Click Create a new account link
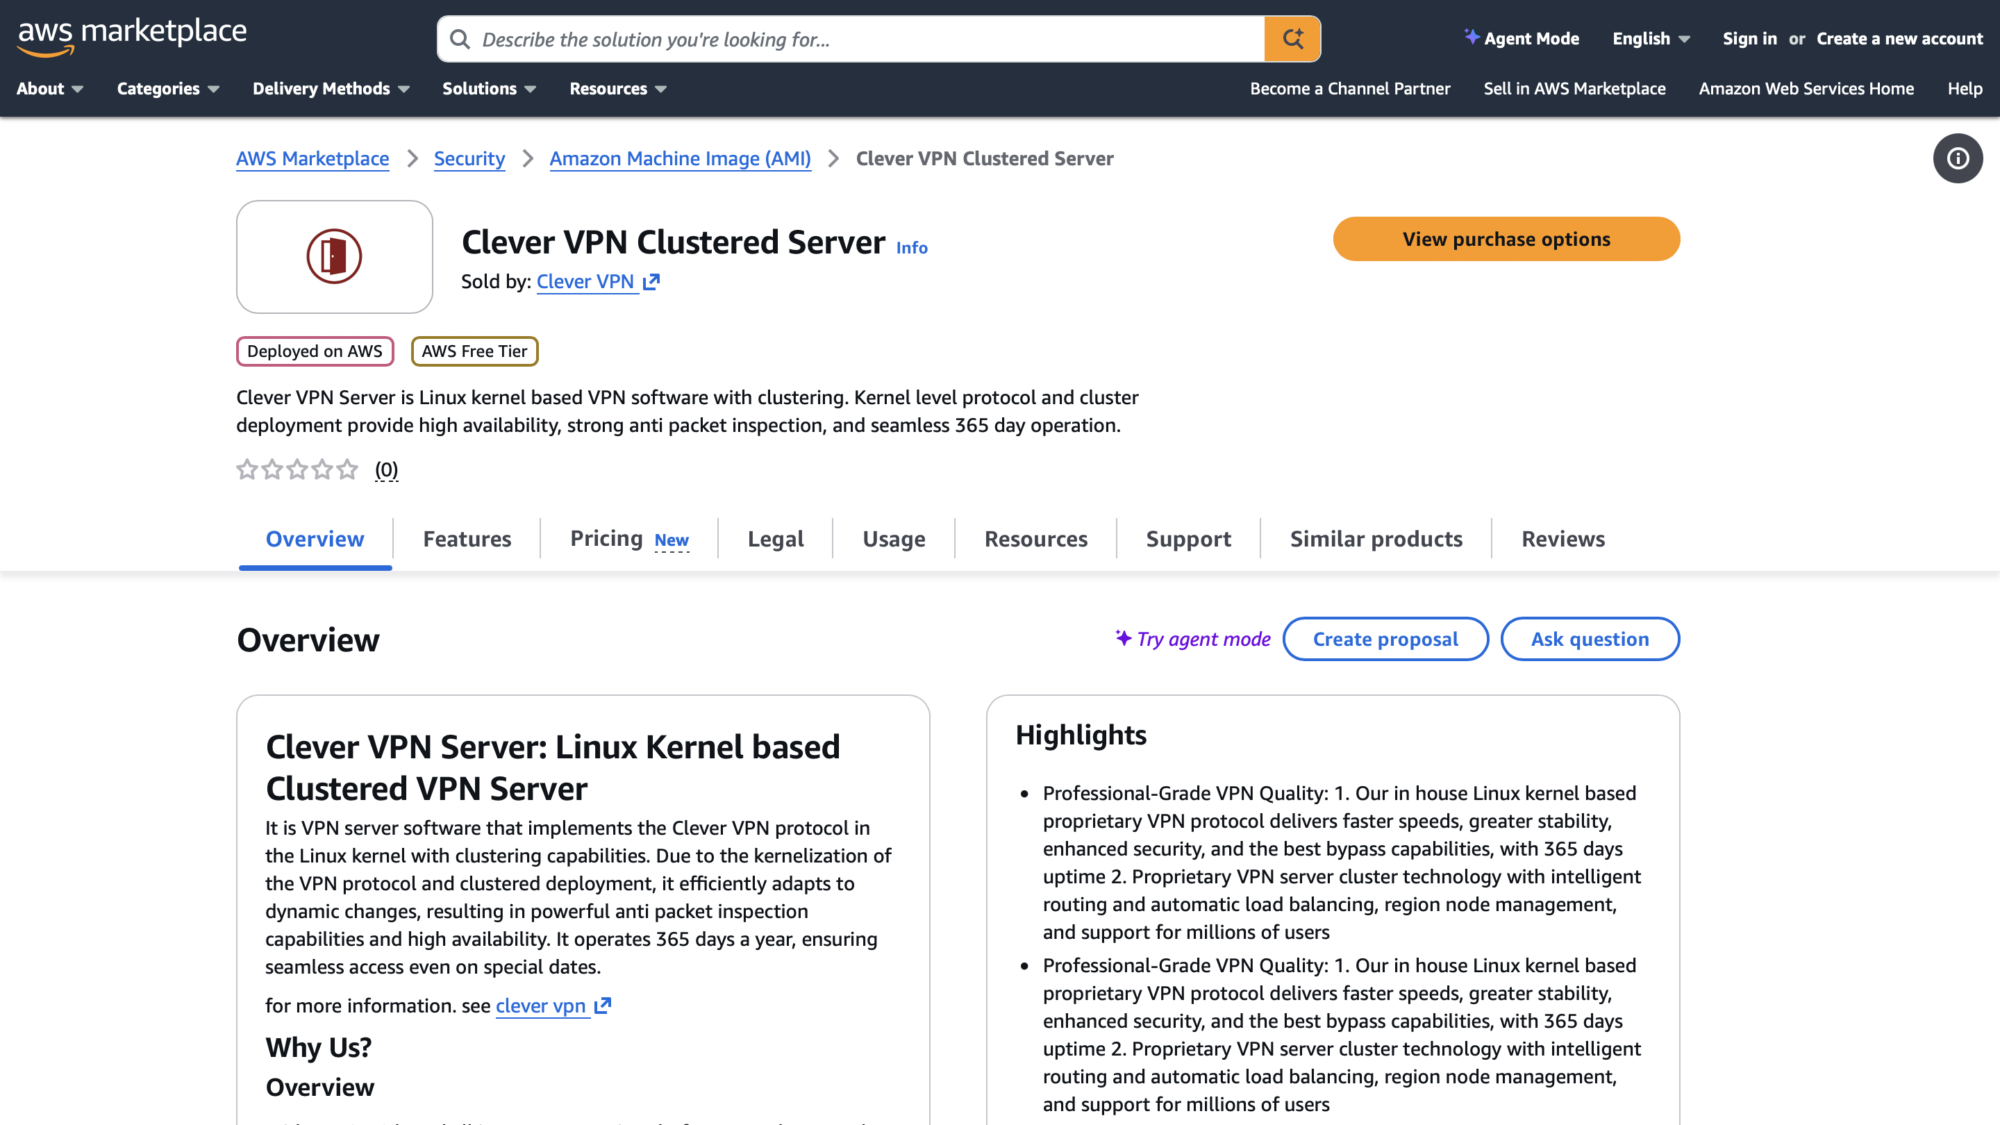This screenshot has width=2000, height=1125. click(1899, 39)
